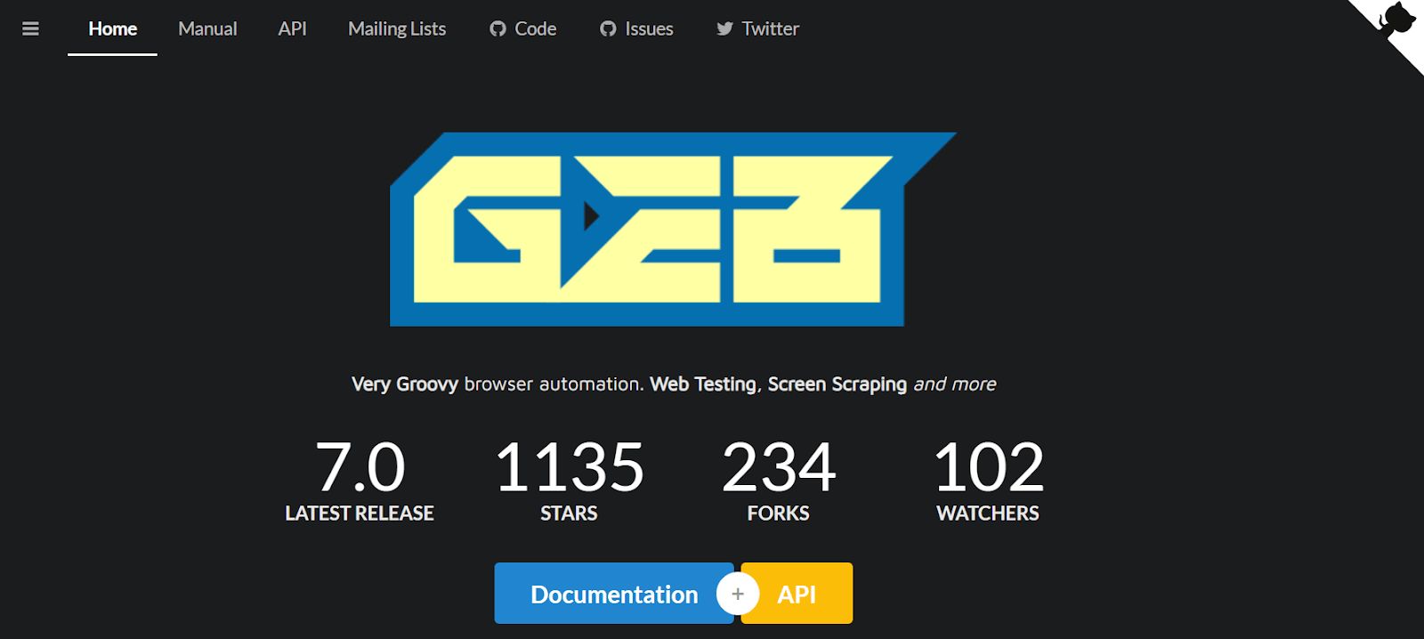Screen dimensions: 1424x639
Task: Click the GitHub icon beside Code
Action: pos(498,28)
